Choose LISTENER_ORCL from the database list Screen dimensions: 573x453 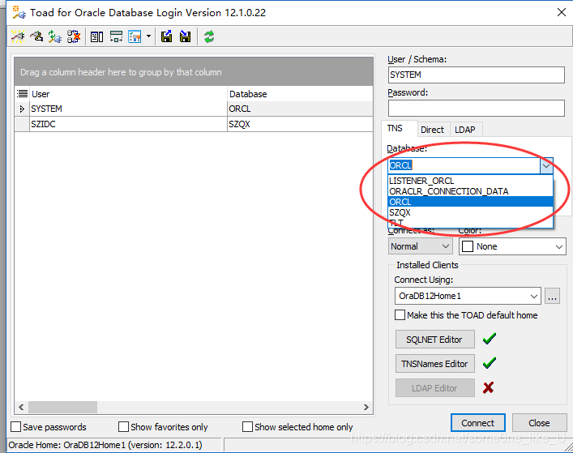470,181
